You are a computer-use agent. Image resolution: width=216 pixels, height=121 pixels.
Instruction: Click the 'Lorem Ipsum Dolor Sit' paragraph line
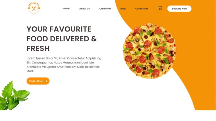(64, 58)
